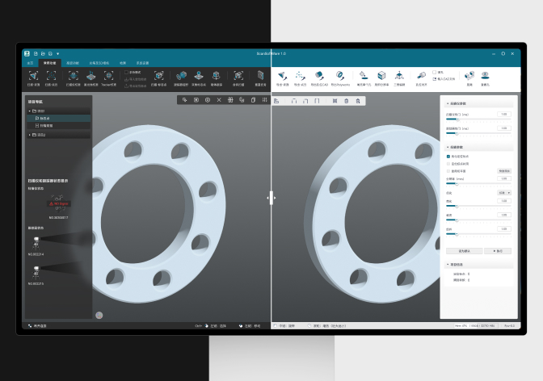Screen dimensions: 543x381
Task: Enable the second checkbox in scan parameters
Action: [448, 164]
